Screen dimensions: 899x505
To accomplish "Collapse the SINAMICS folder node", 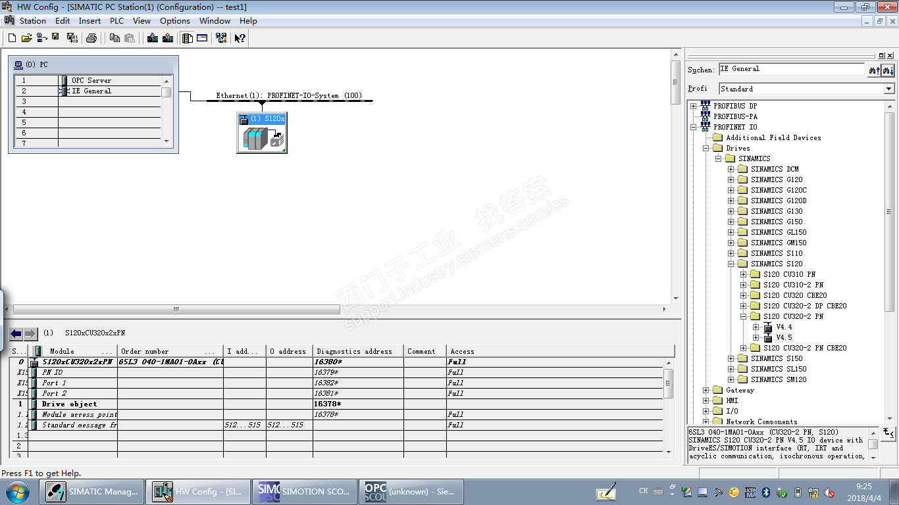I will coord(718,158).
